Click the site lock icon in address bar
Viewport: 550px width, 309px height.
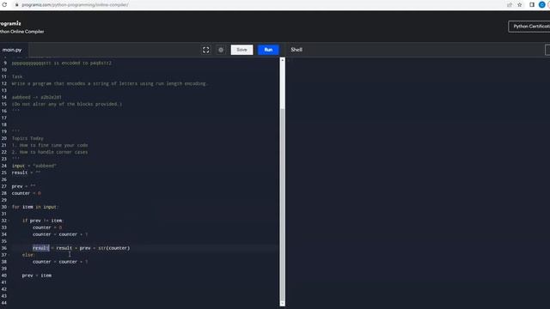16,5
